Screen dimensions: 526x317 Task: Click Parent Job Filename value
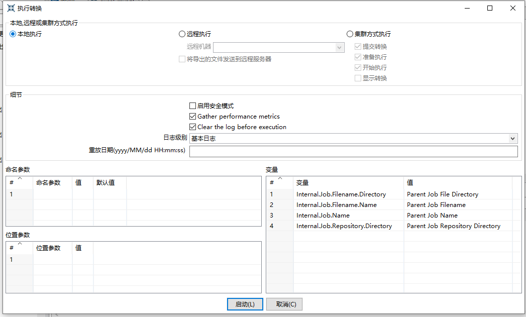coord(436,205)
